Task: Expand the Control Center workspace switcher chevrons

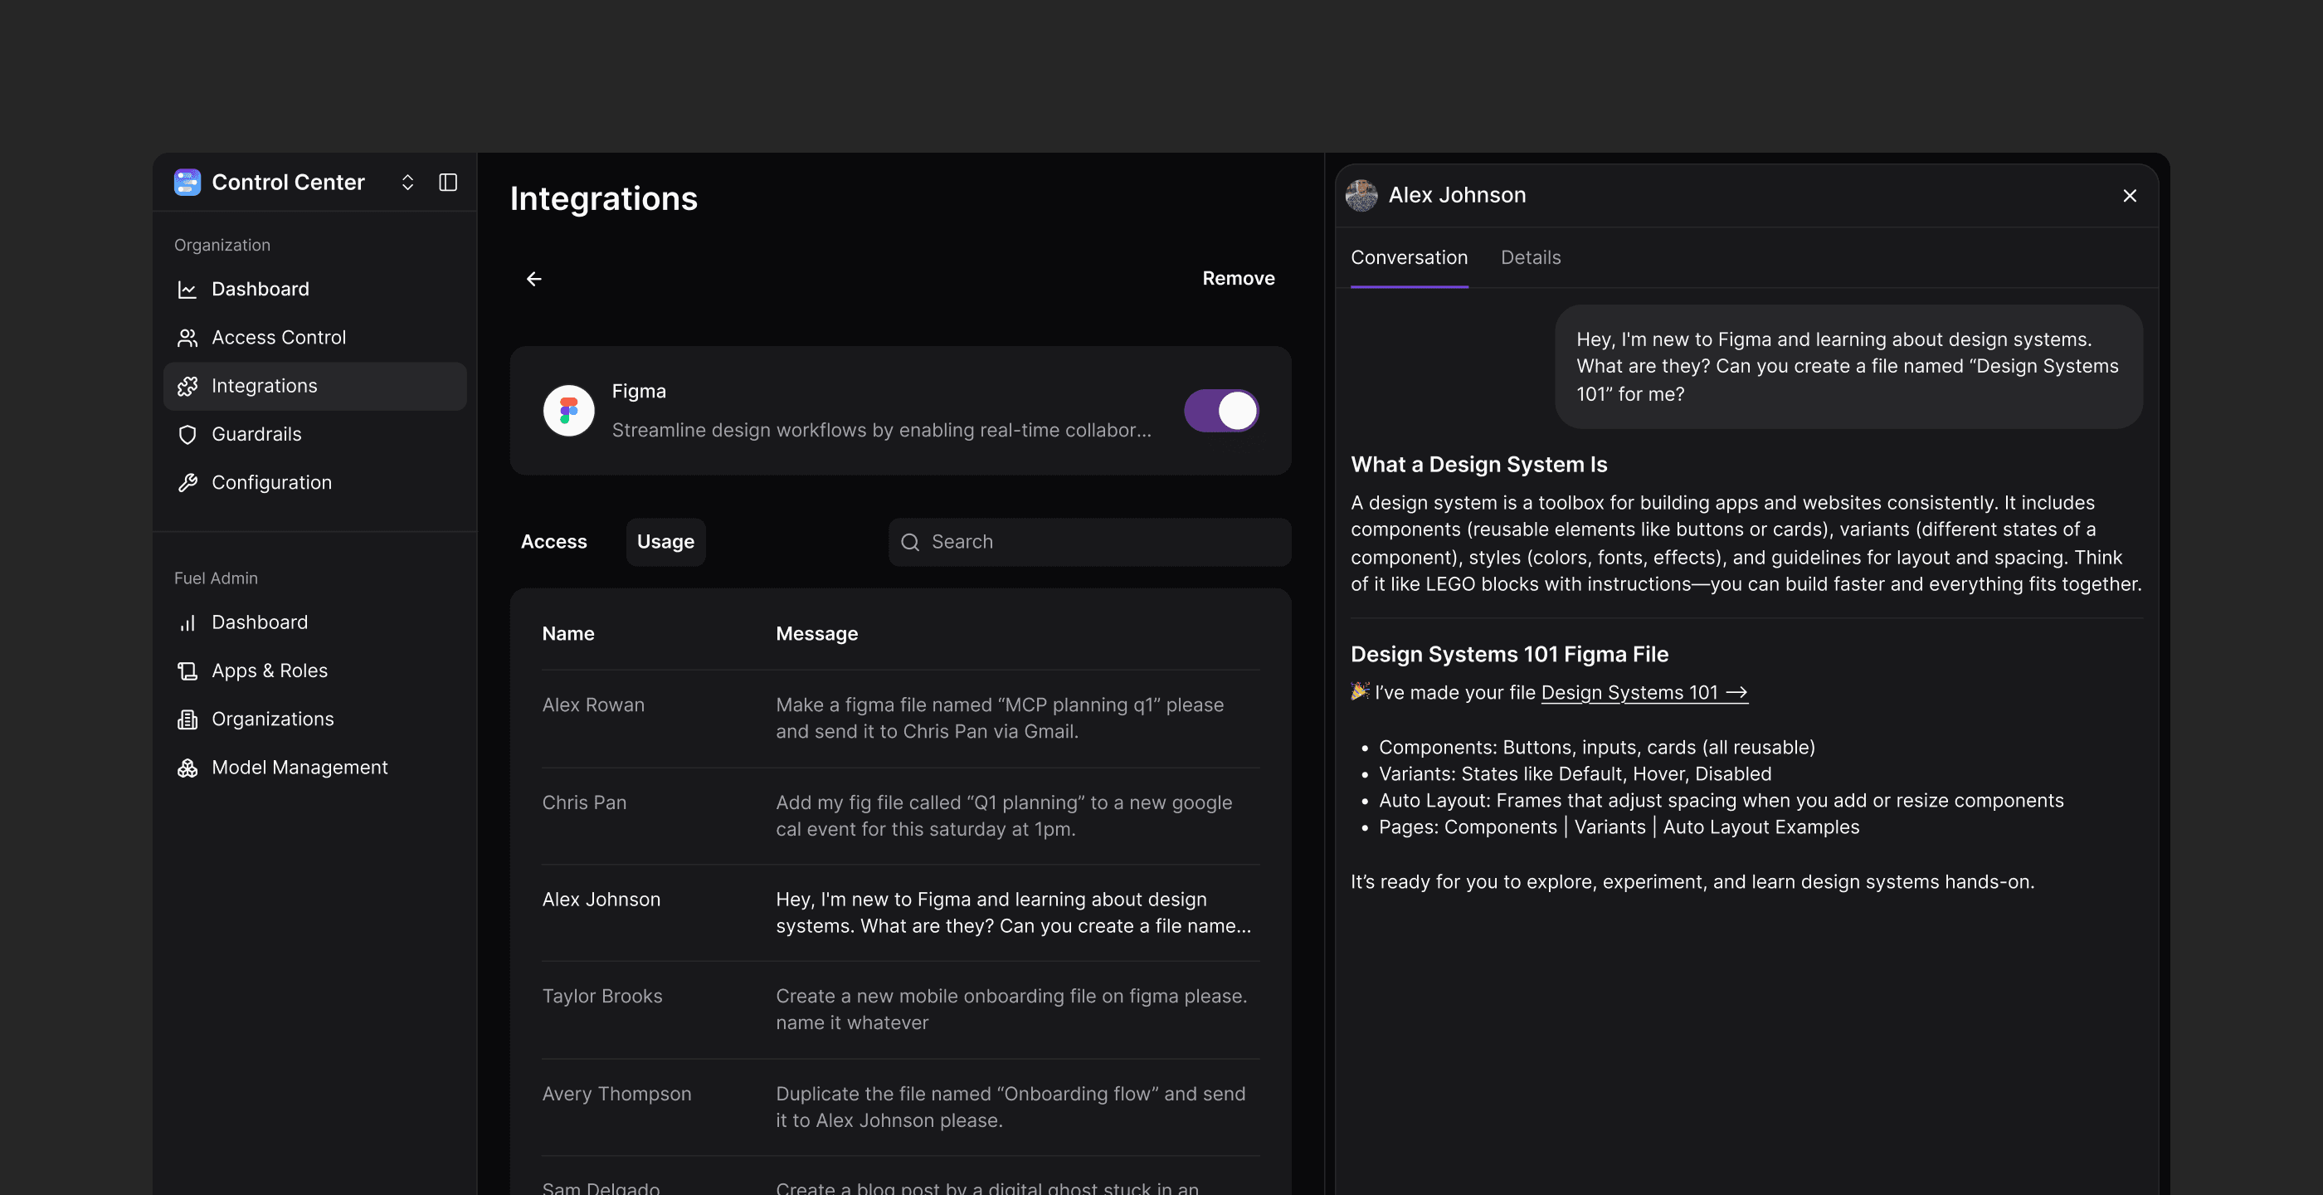Action: [x=407, y=183]
